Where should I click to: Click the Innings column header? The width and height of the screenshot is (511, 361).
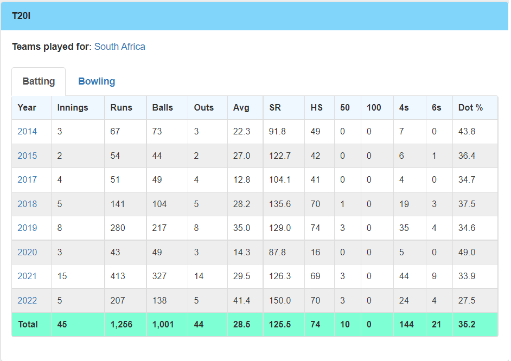[x=73, y=108]
